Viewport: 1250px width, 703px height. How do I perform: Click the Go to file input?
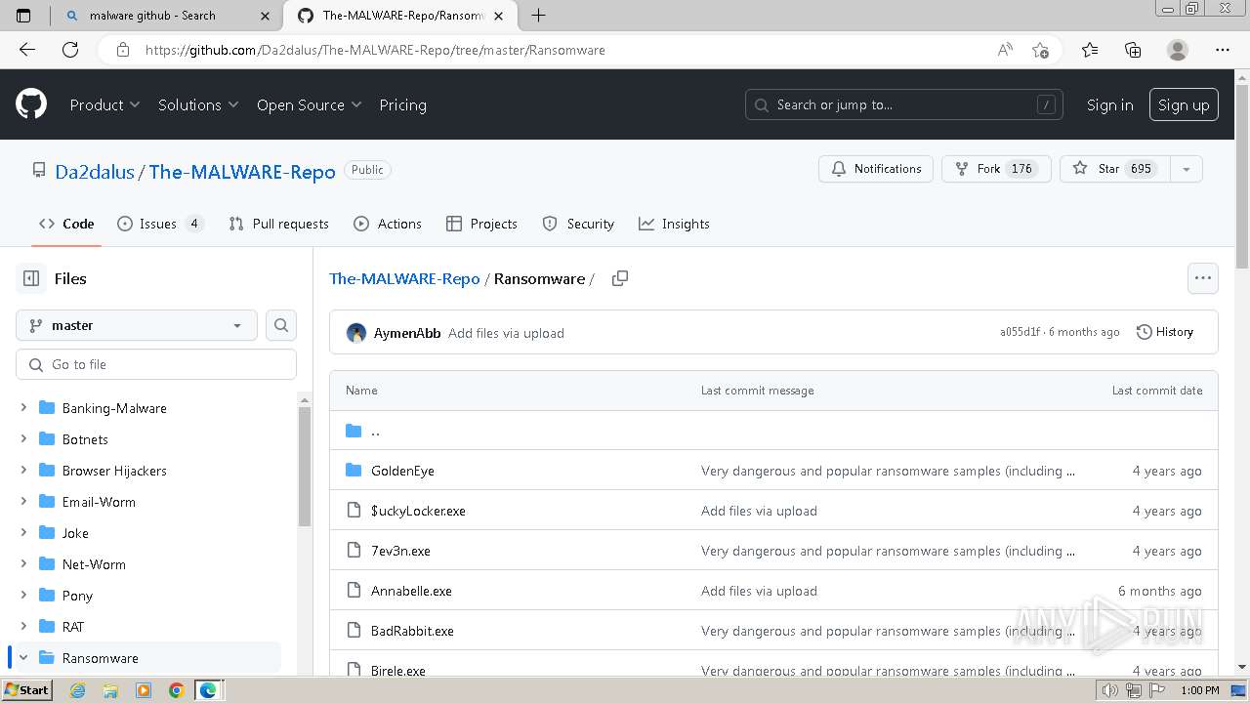pos(156,364)
